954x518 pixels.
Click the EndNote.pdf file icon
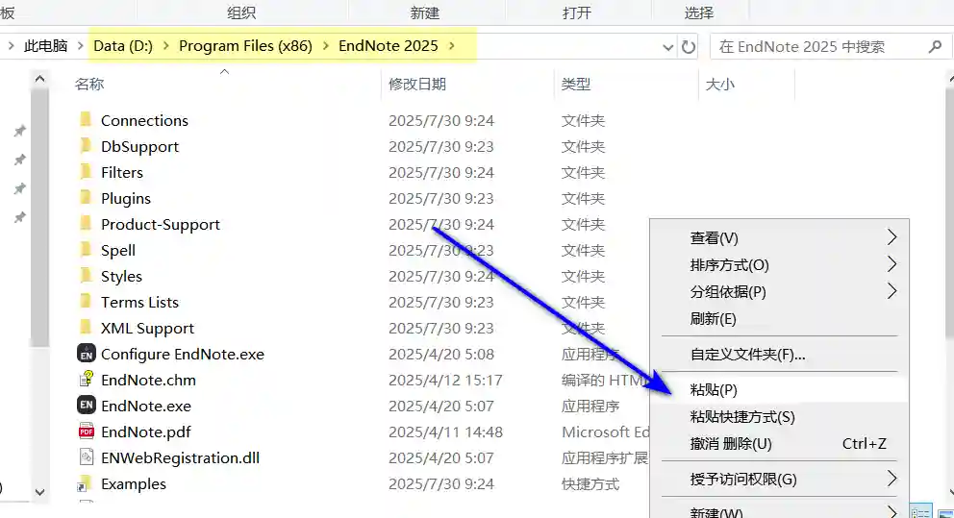coord(87,432)
